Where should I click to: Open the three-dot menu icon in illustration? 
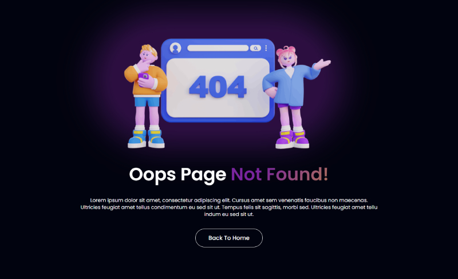[x=266, y=48]
